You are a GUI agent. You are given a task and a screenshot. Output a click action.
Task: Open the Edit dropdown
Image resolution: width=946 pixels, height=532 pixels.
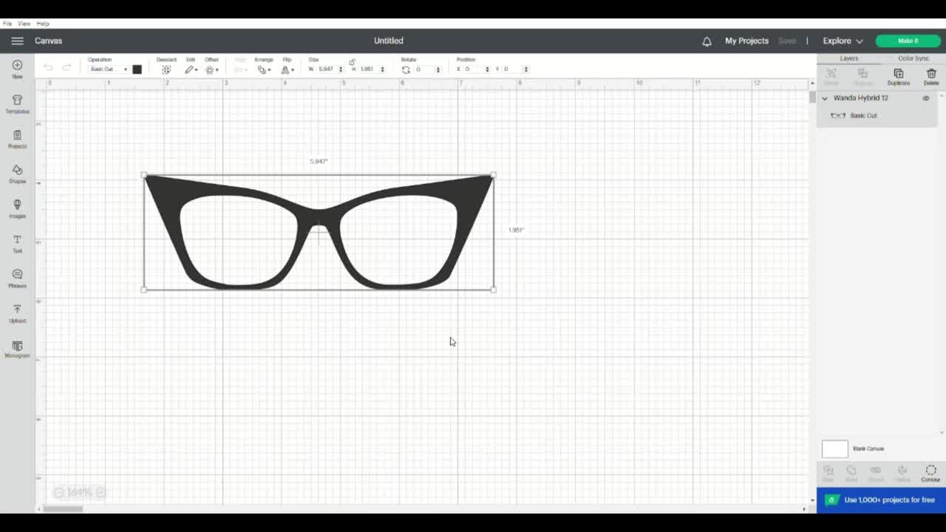click(x=191, y=69)
